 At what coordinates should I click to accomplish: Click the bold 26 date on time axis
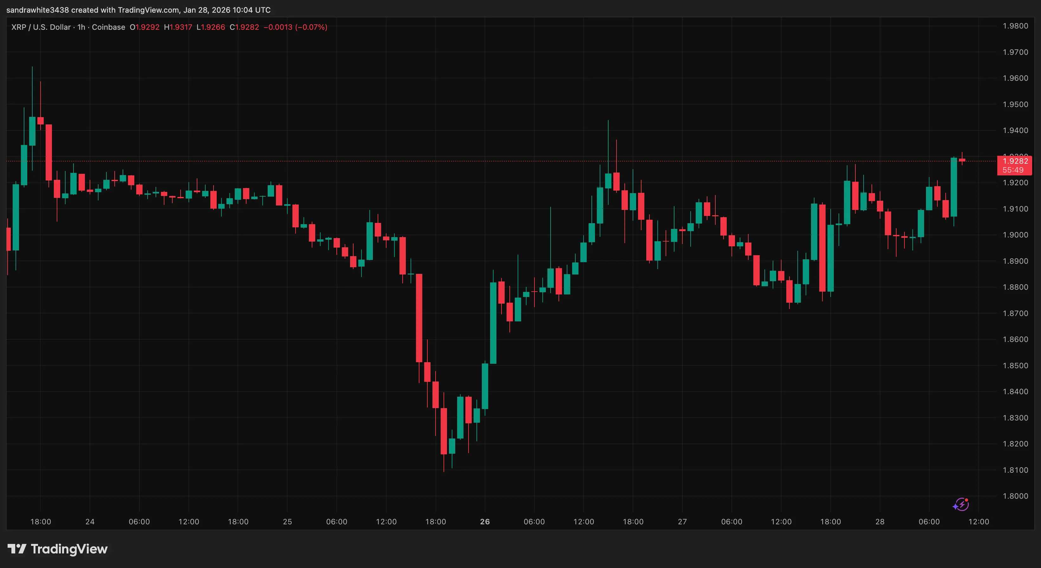pos(485,521)
